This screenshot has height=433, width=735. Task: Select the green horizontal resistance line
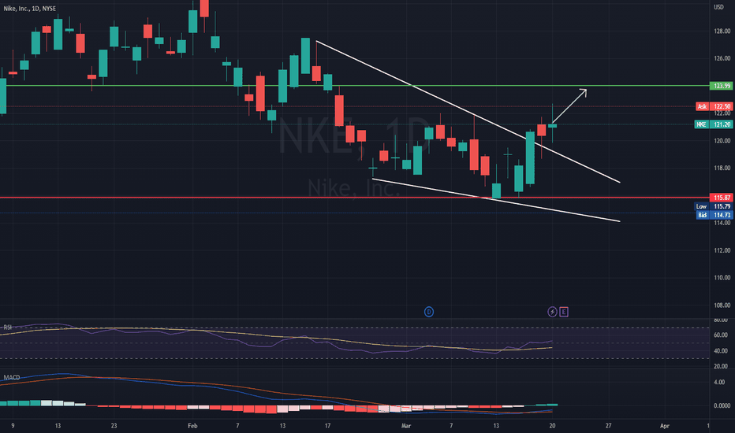point(354,86)
